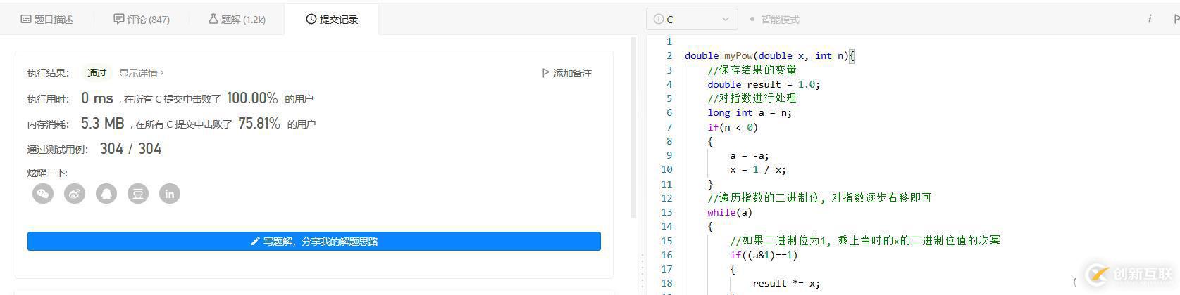Click 添加备注 button
Image resolution: width=1180 pixels, height=295 pixels.
point(566,73)
